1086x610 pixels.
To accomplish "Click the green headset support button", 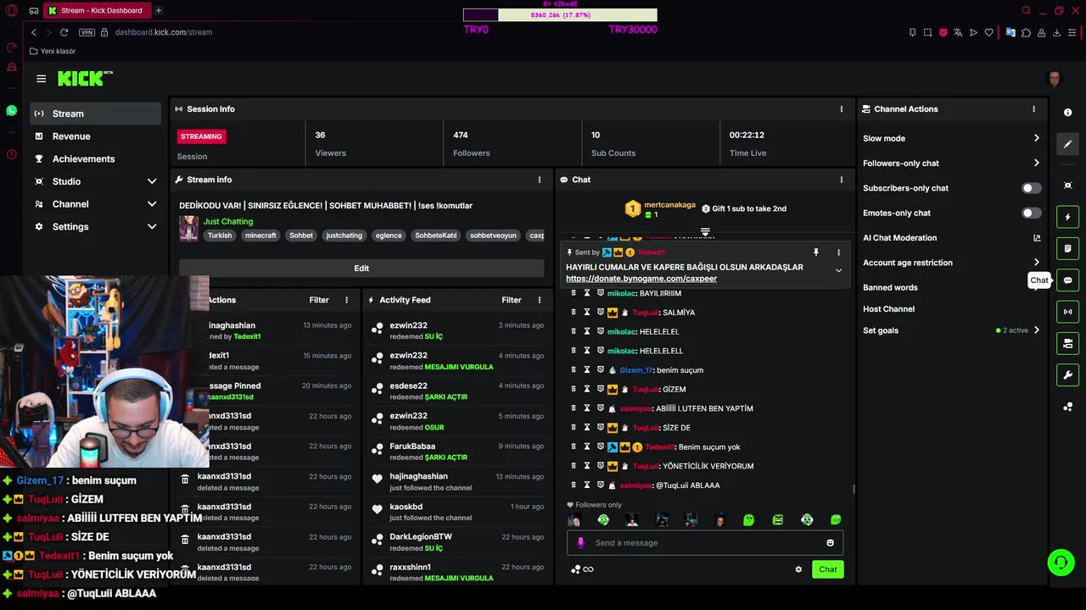I will pos(1061,562).
